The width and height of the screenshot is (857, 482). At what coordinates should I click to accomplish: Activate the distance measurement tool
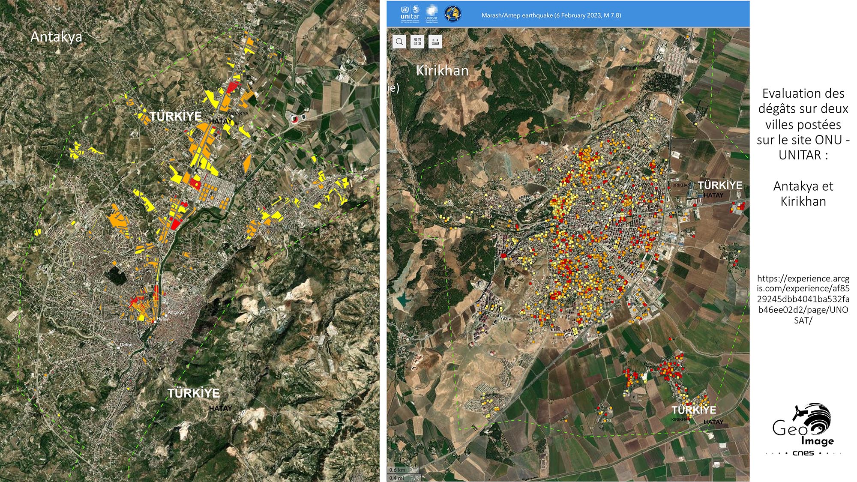[435, 42]
